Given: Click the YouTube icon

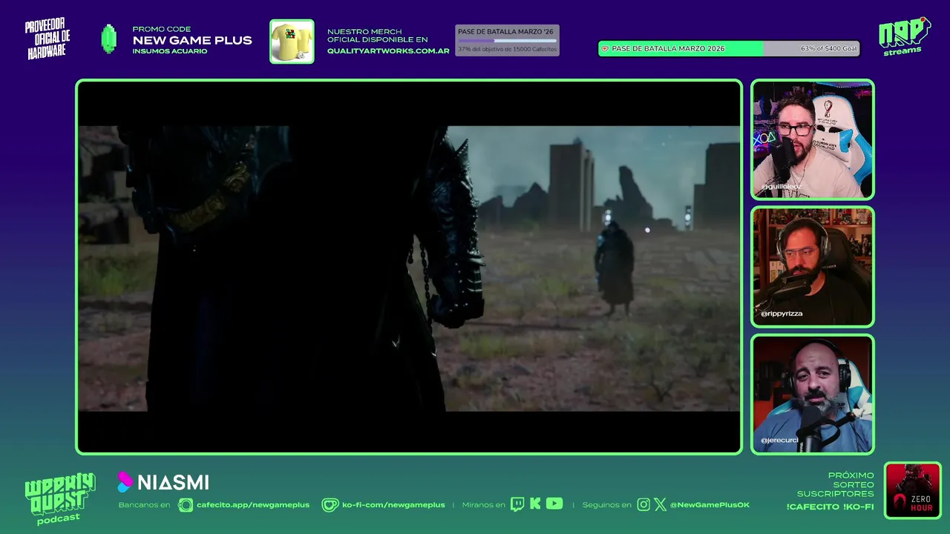Looking at the screenshot, I should 554,504.
